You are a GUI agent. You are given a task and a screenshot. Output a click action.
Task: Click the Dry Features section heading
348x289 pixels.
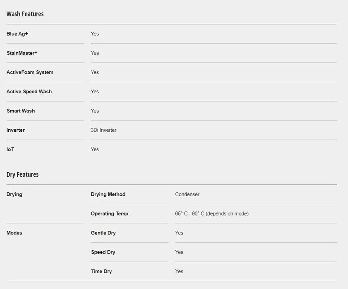[22, 175]
